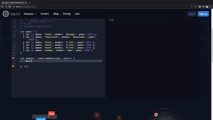Open the Chrome profile avatar

click(x=207, y=7)
